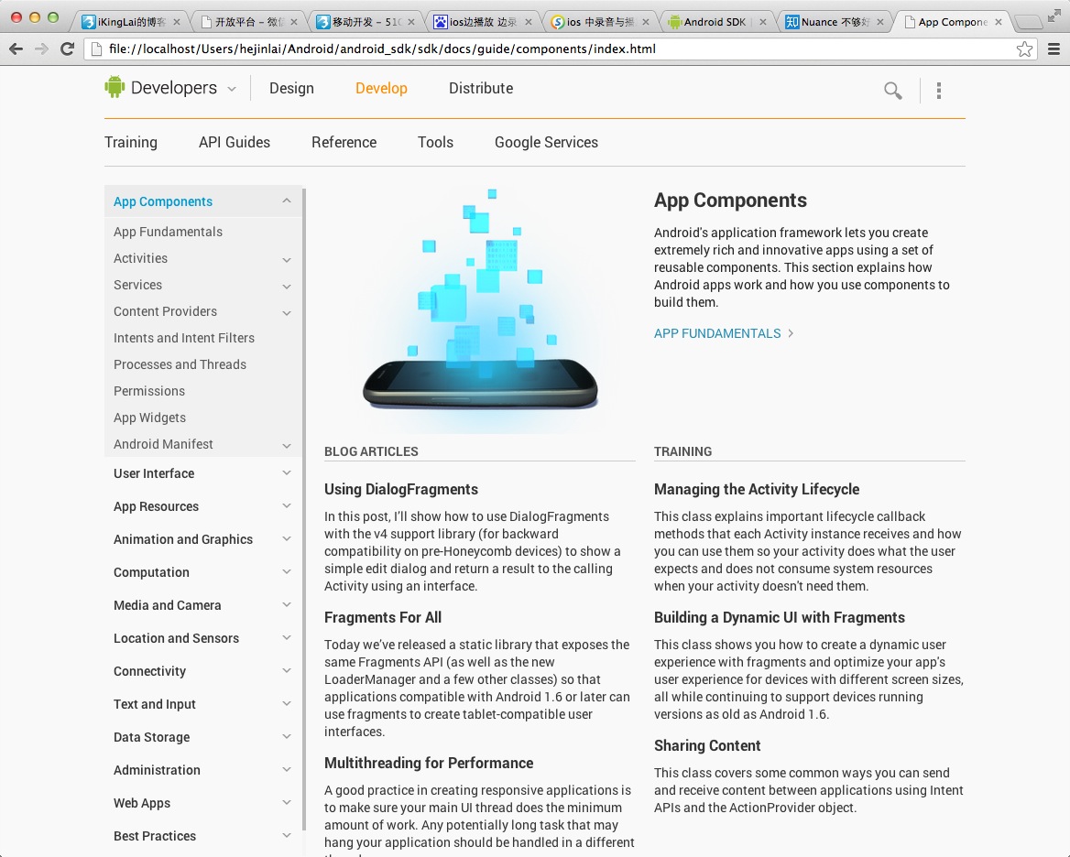This screenshot has width=1070, height=857.
Task: Open the Fragments For All article
Action: click(383, 617)
